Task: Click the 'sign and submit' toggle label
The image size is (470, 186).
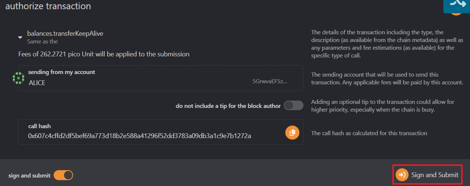Action: 29,176
